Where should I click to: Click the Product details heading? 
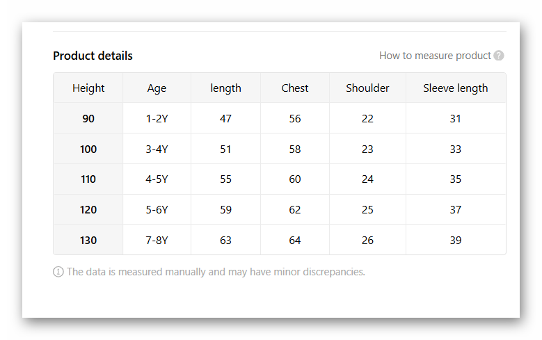[x=93, y=56]
